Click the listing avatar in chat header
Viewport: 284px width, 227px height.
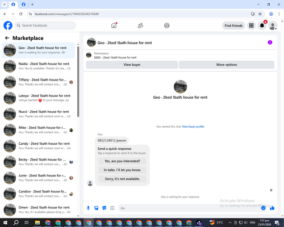coord(91,43)
